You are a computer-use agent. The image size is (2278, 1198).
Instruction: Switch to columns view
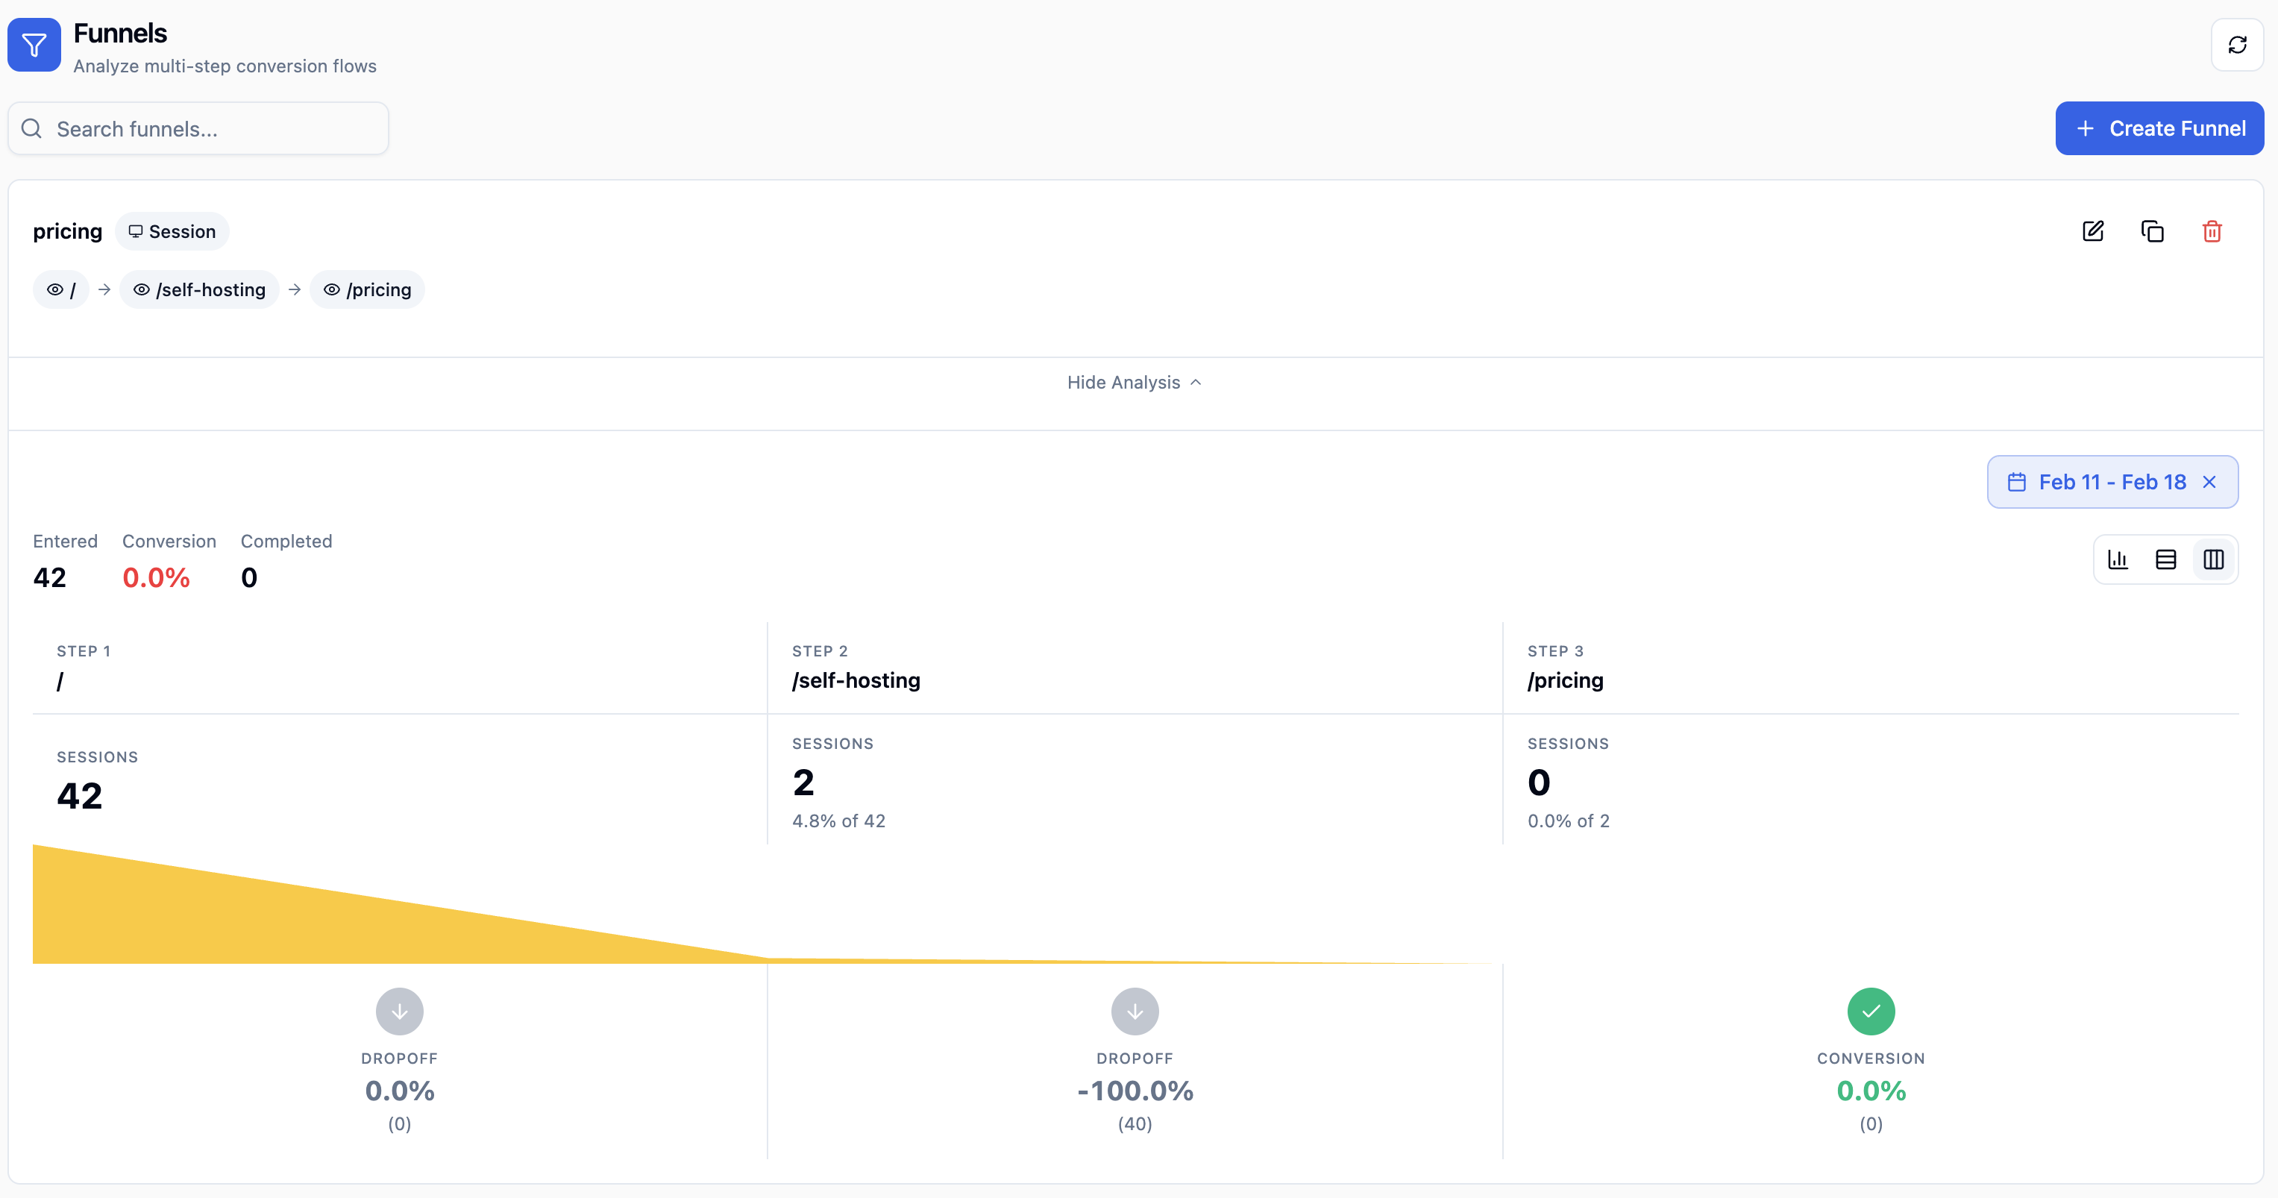point(2213,559)
